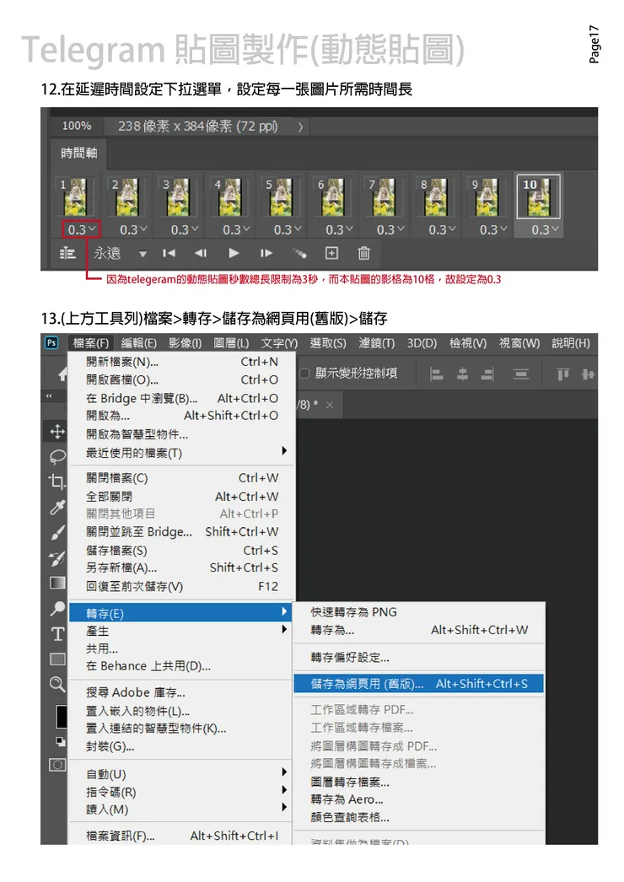Open the 影像(I) menu
The width and height of the screenshot is (624, 882).
click(186, 343)
